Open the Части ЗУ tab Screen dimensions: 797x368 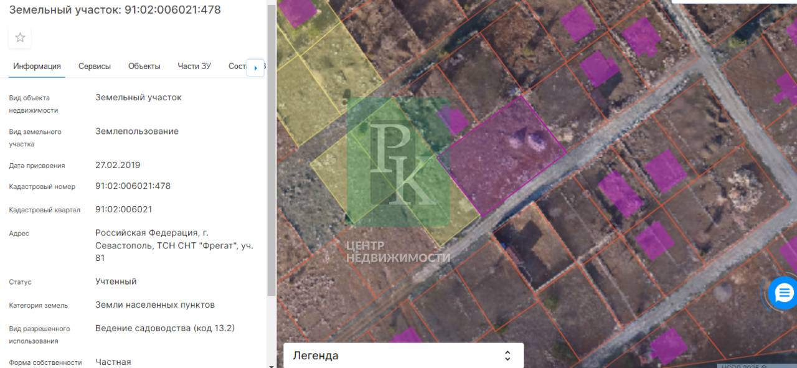coord(194,66)
